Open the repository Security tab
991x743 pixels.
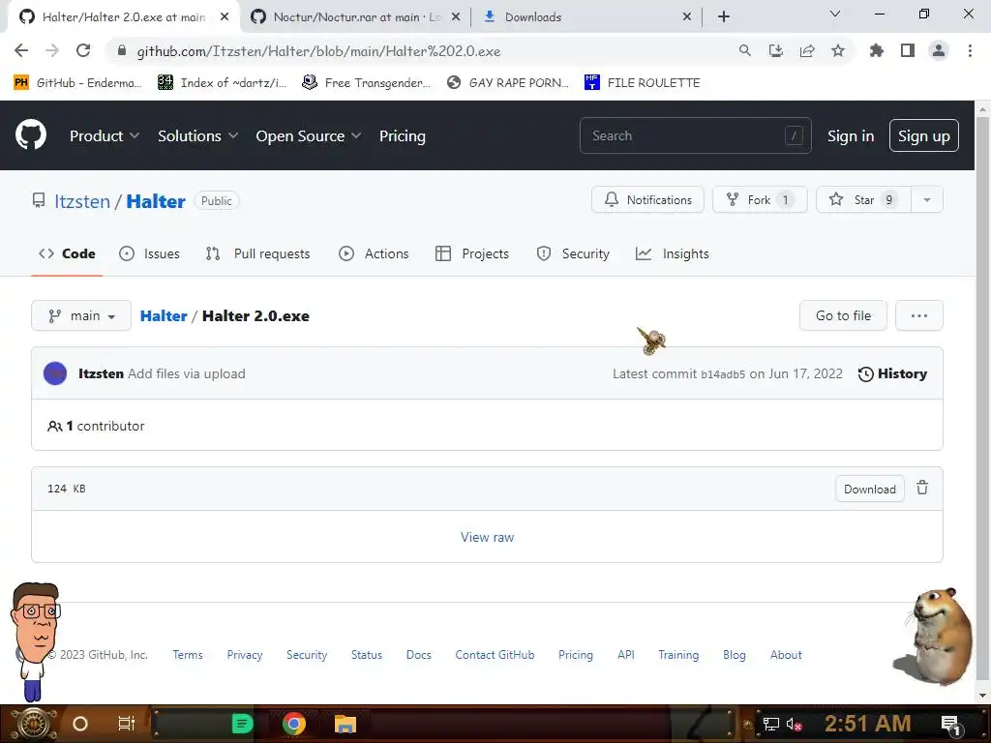click(x=573, y=253)
